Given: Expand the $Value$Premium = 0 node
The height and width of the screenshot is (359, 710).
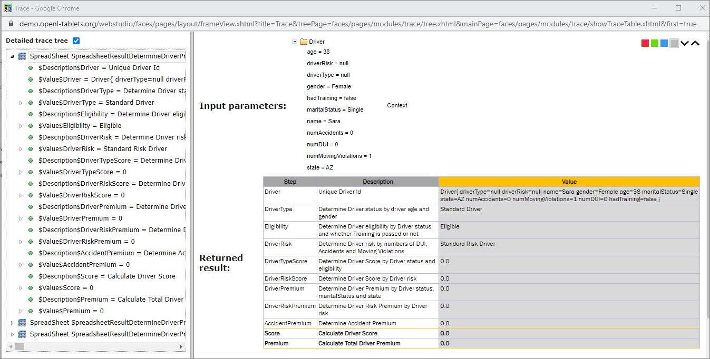Looking at the screenshot, I should 21,311.
